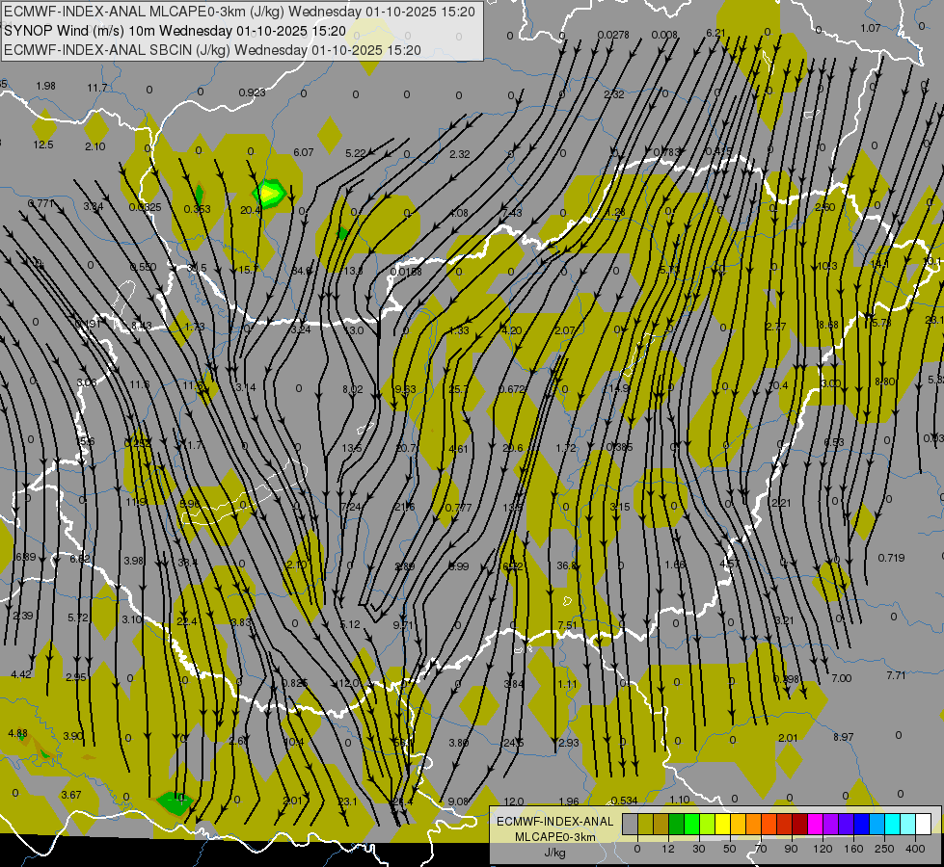Click the map value '6.07'
944x867 pixels.
tap(304, 152)
